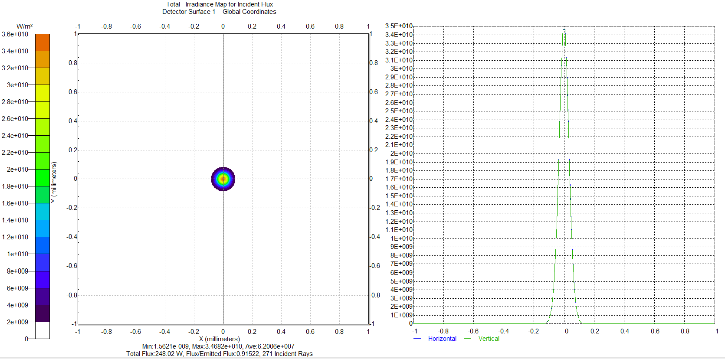Click the Min, Max, Ave statistics line
The image size is (725, 359).
click(x=218, y=346)
